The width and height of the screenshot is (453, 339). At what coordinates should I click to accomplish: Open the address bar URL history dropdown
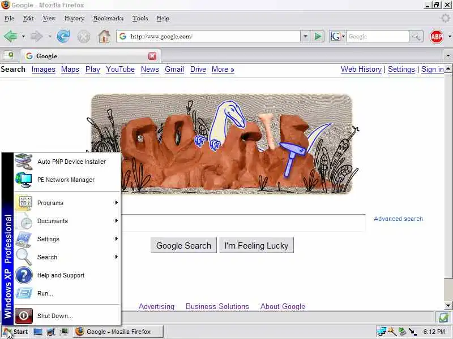point(305,36)
